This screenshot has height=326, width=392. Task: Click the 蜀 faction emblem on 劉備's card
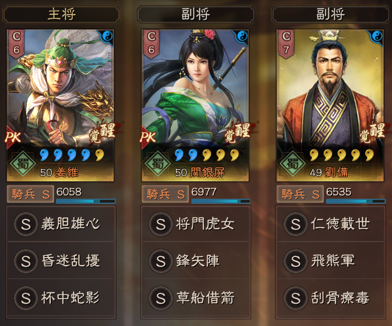(293, 164)
